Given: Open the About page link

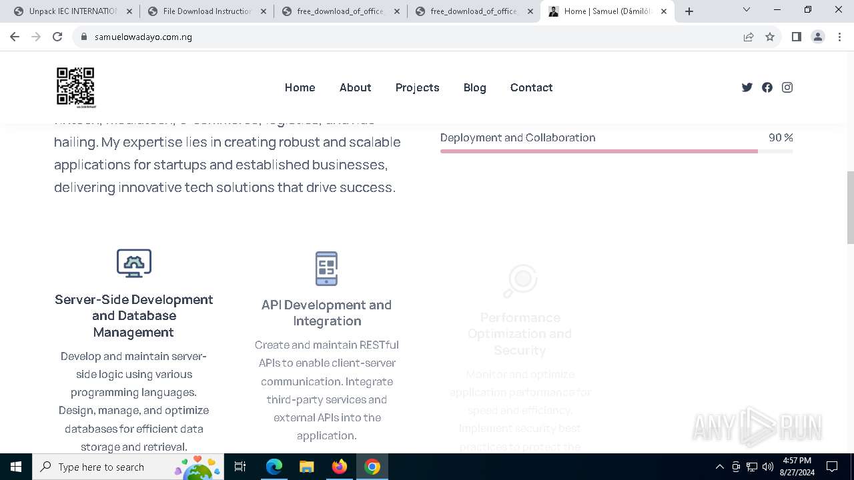Looking at the screenshot, I should coord(355,87).
